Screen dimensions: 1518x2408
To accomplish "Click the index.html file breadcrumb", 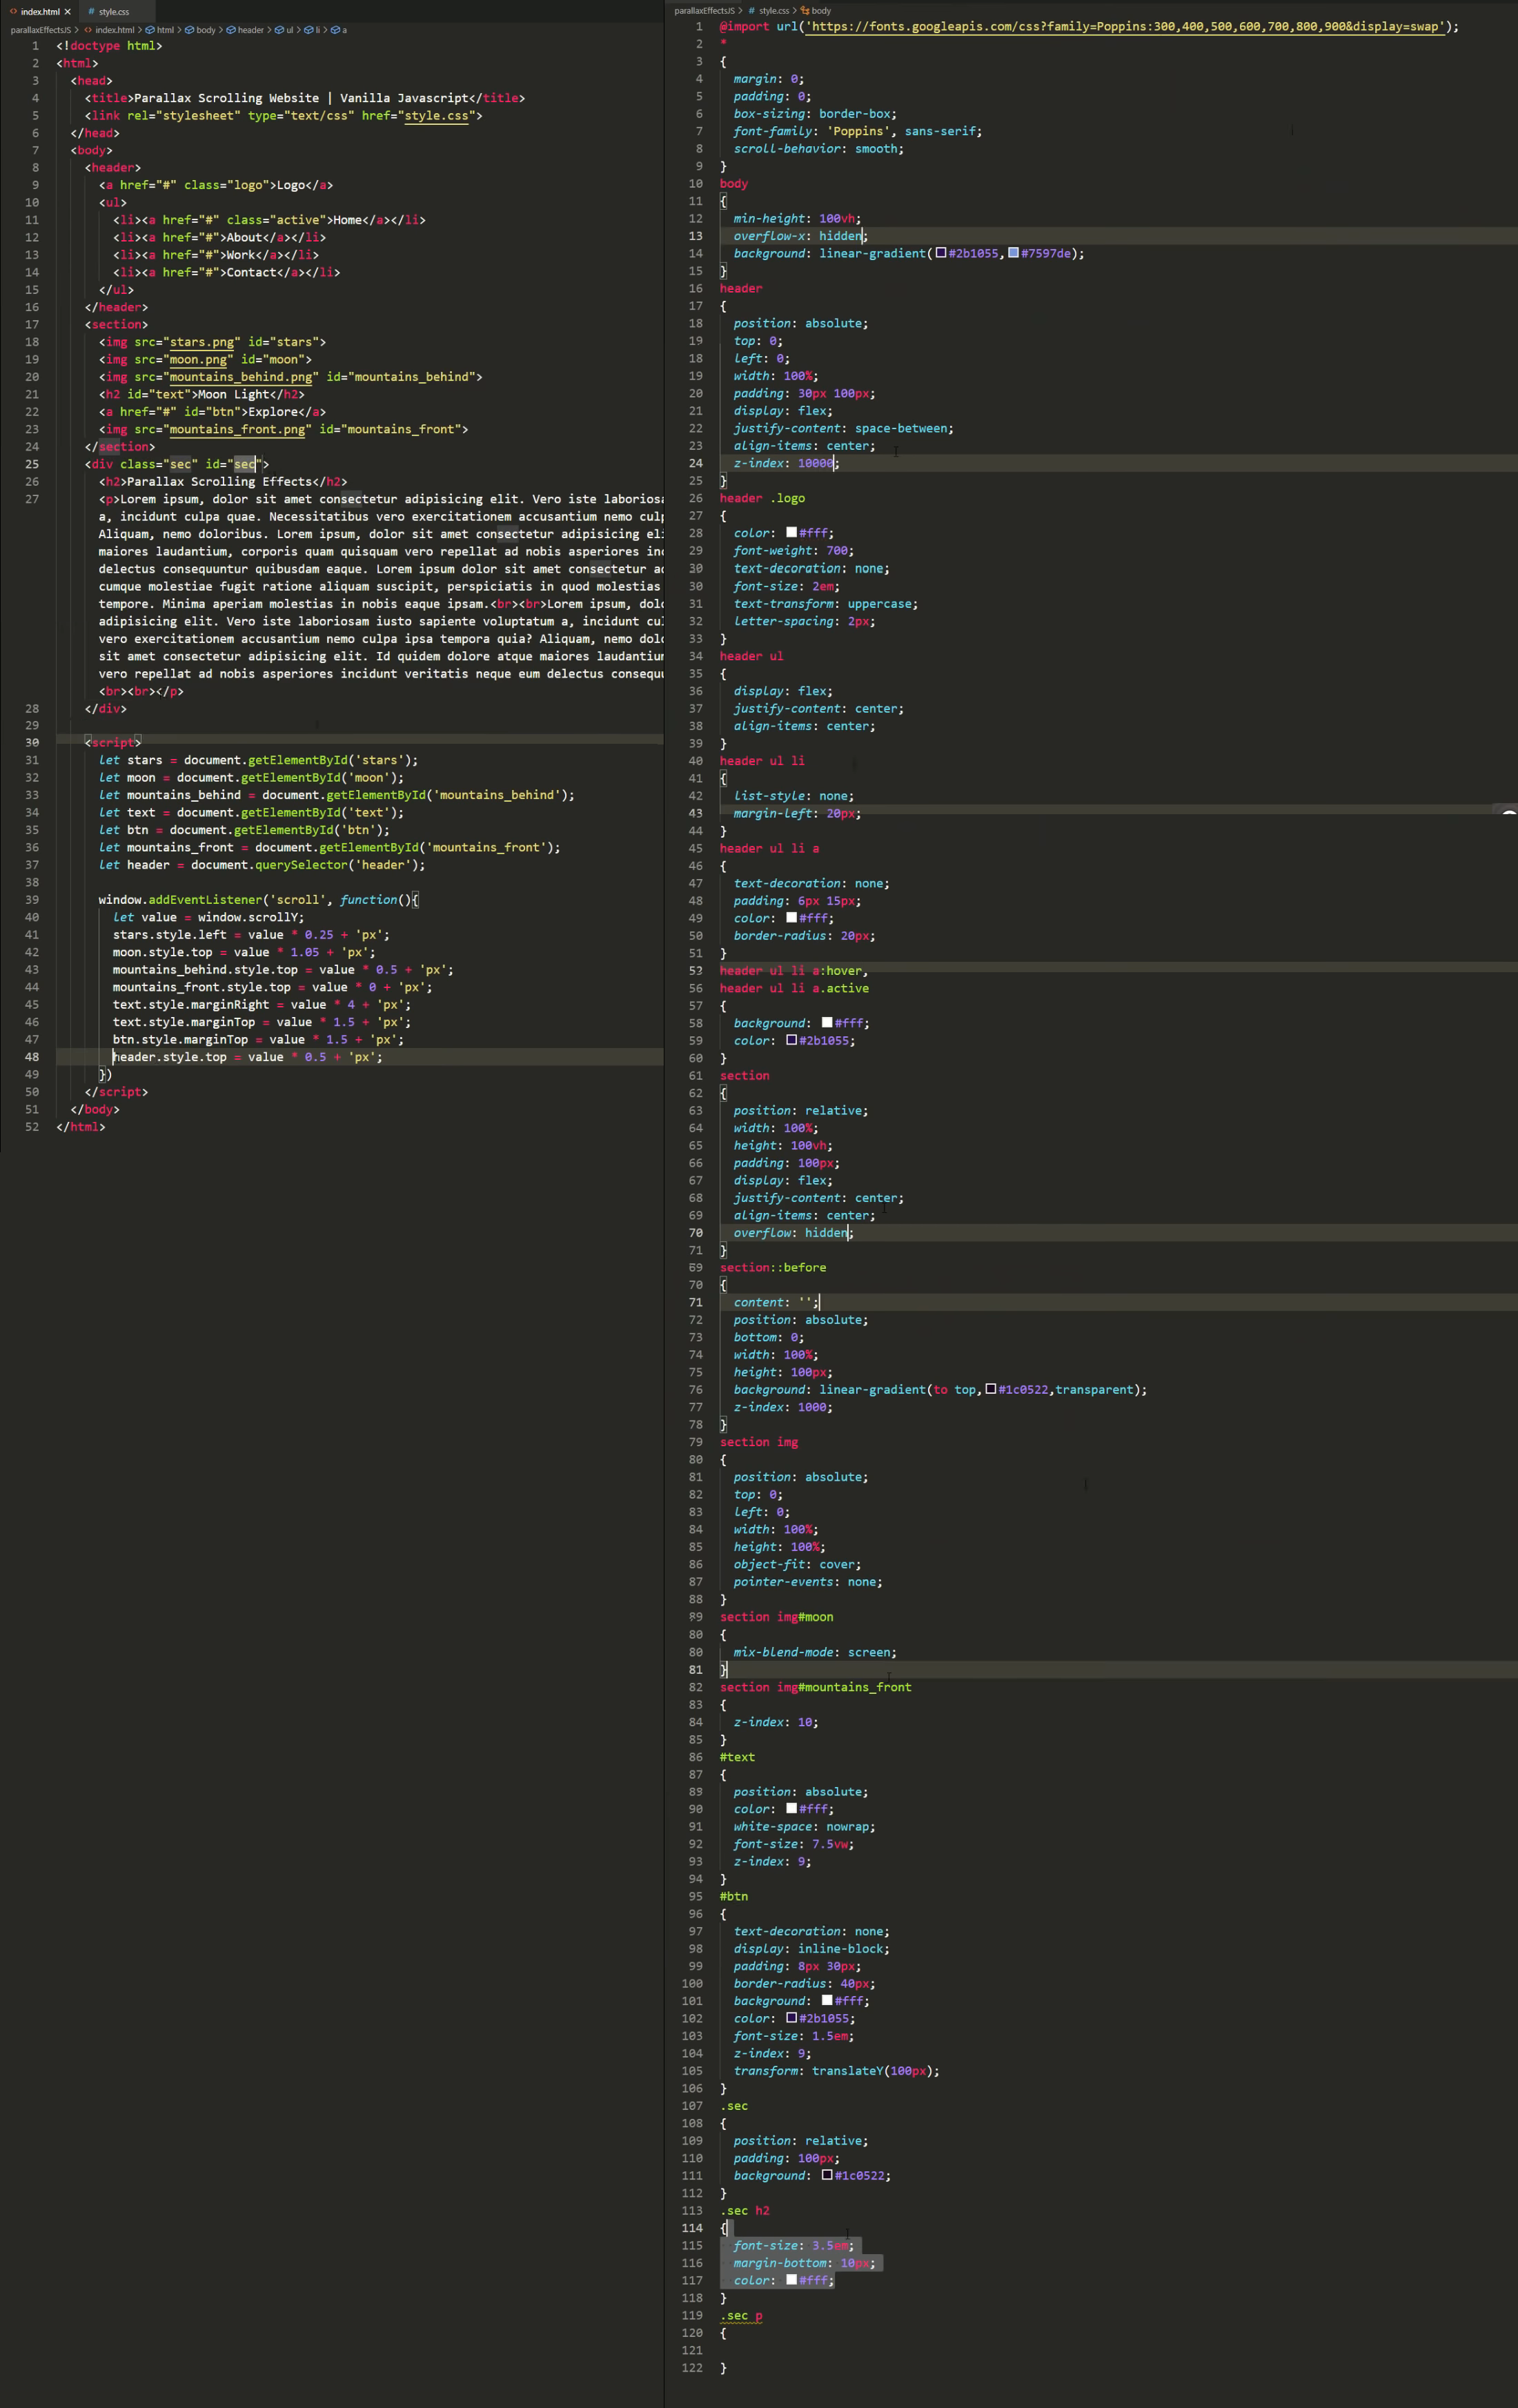I will (114, 30).
